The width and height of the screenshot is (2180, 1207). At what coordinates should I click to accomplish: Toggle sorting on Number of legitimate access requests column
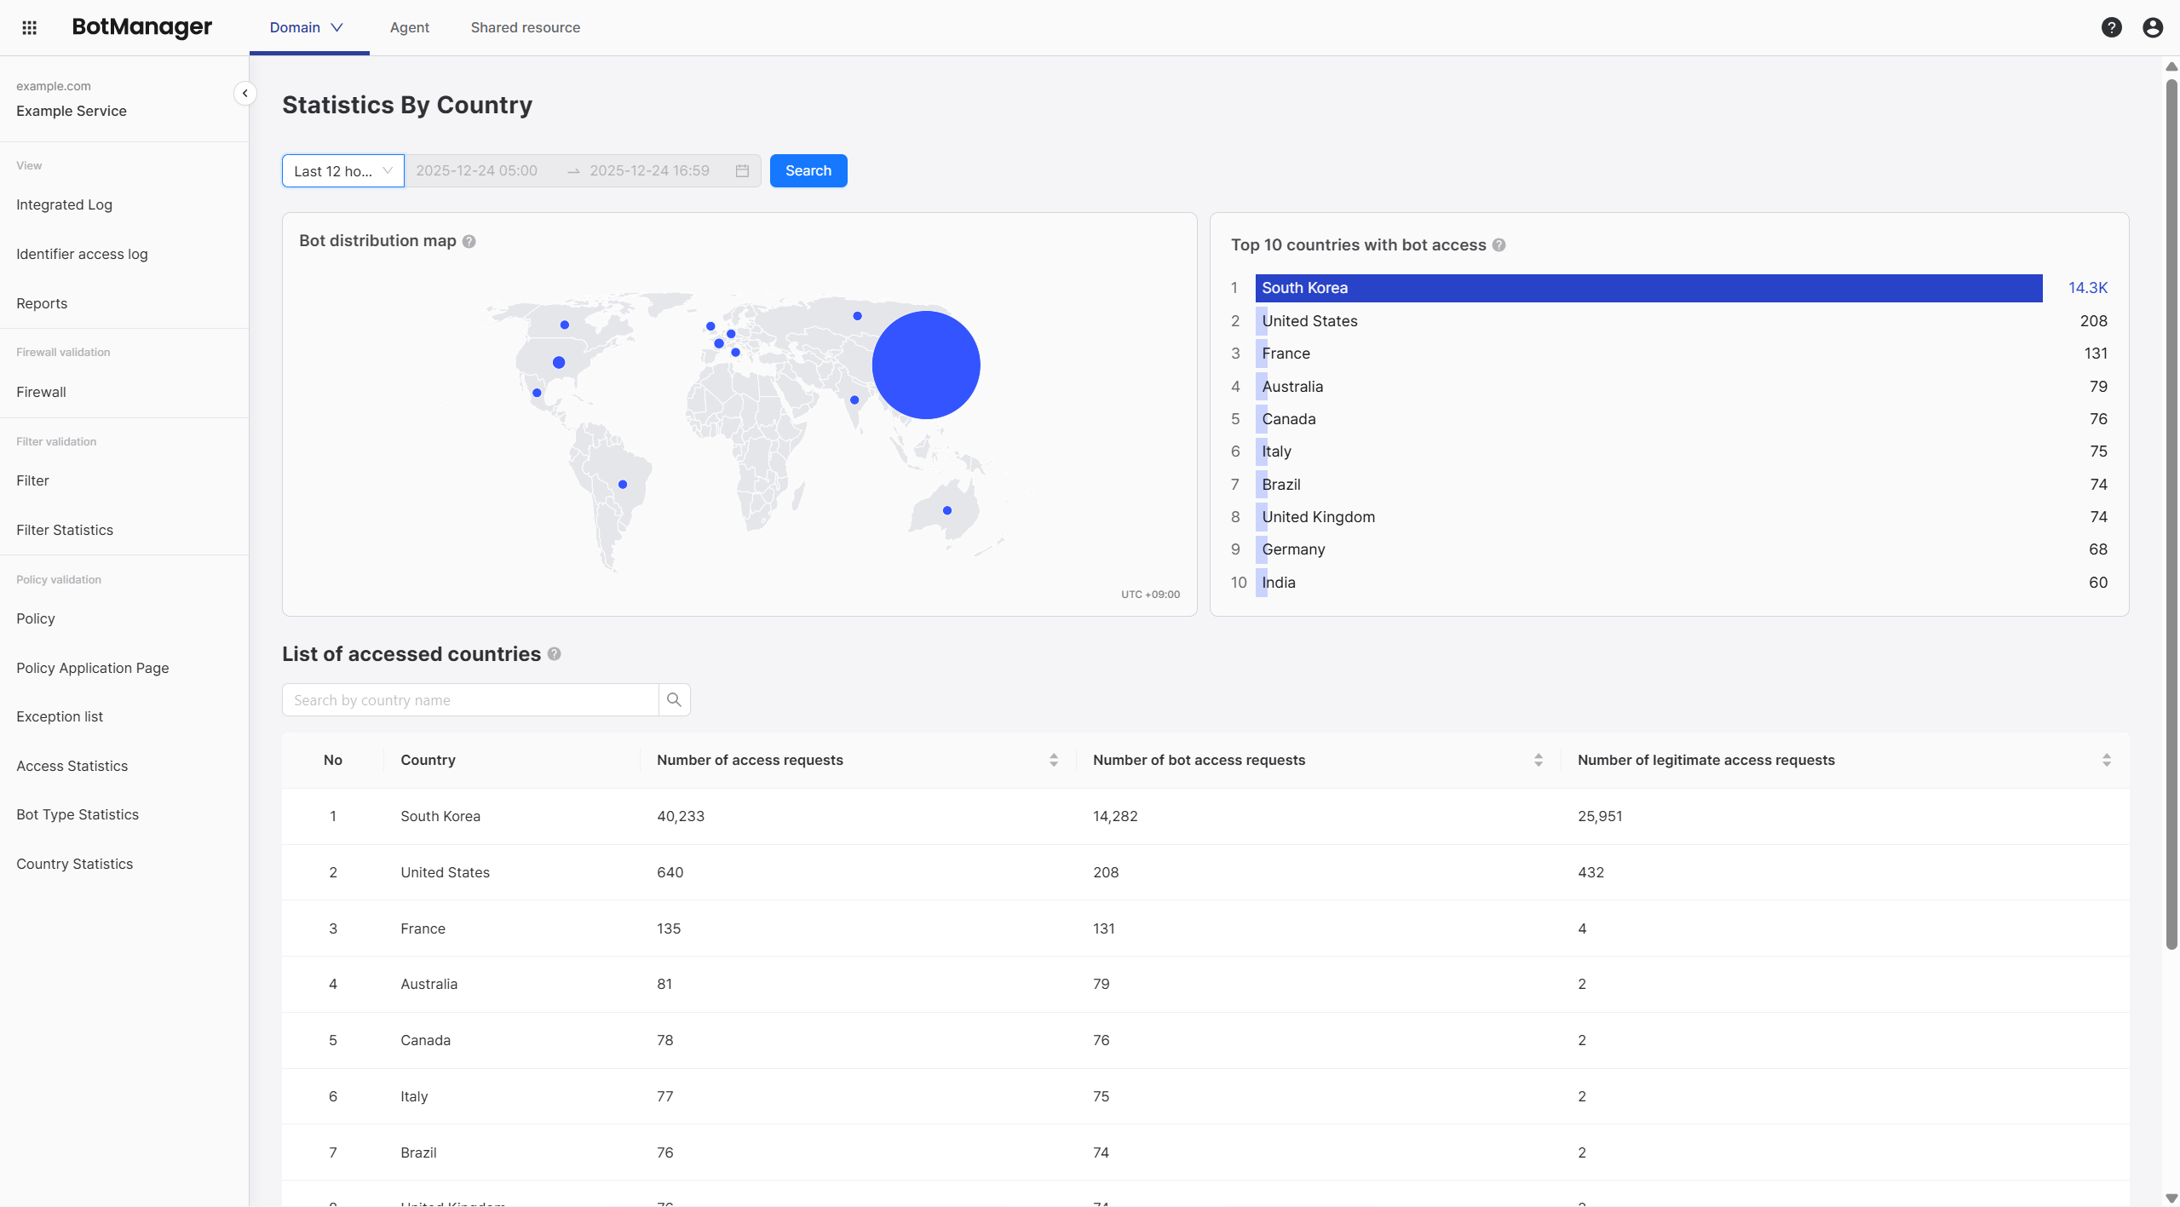pos(2105,759)
